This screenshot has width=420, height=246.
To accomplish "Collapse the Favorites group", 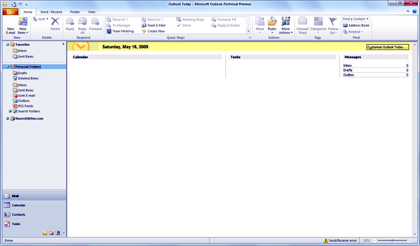I will (x=8, y=45).
